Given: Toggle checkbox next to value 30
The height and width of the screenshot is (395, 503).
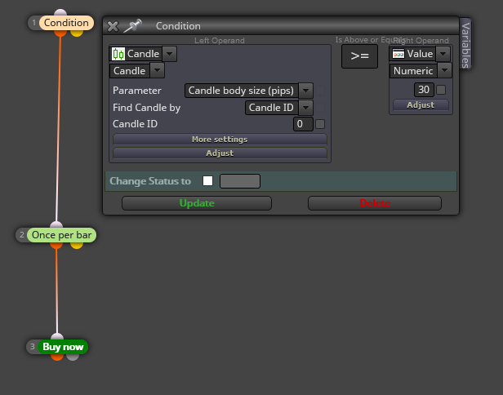Looking at the screenshot, I should tap(441, 90).
